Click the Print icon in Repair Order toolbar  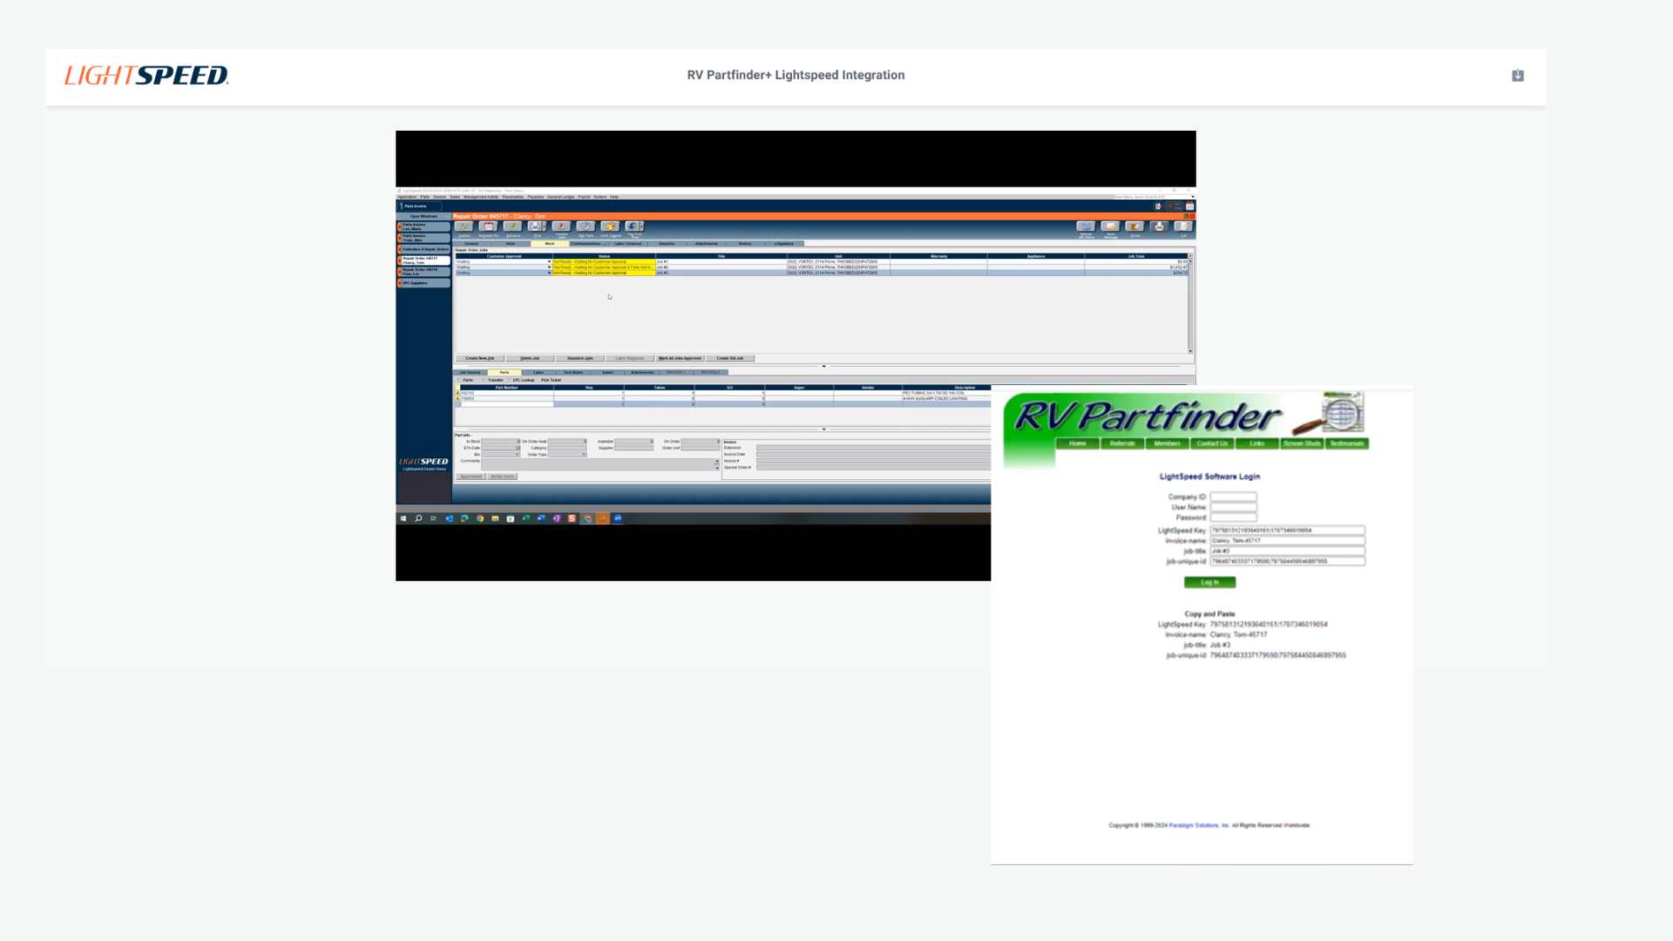[534, 227]
